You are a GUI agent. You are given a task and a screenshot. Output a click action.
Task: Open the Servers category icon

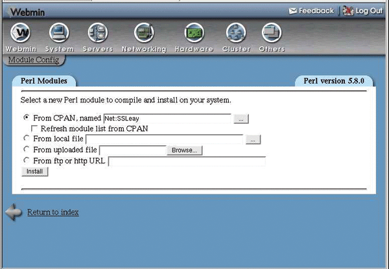pos(98,33)
